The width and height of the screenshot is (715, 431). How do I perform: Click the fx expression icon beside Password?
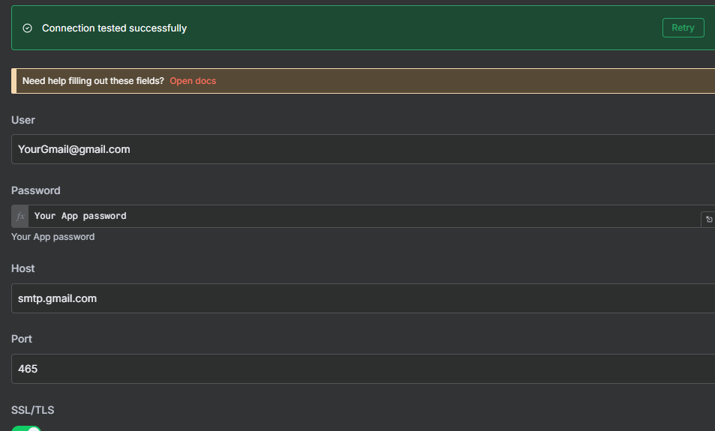pos(20,216)
